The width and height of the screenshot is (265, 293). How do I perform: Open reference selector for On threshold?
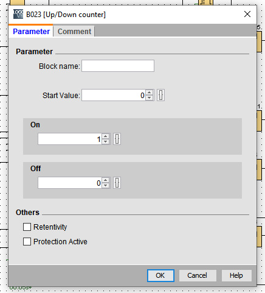tap(117, 139)
